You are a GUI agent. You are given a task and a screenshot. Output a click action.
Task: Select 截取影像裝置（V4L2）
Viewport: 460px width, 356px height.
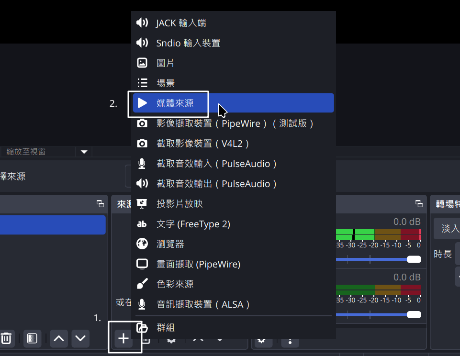[233, 144]
